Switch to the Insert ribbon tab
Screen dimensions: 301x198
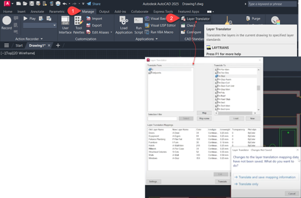tap(21, 12)
